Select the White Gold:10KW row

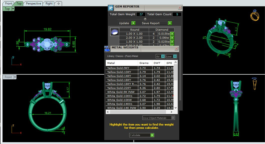coord(140,100)
